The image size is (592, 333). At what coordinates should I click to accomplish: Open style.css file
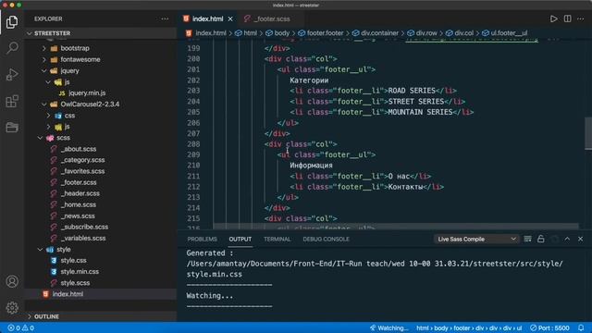click(73, 261)
